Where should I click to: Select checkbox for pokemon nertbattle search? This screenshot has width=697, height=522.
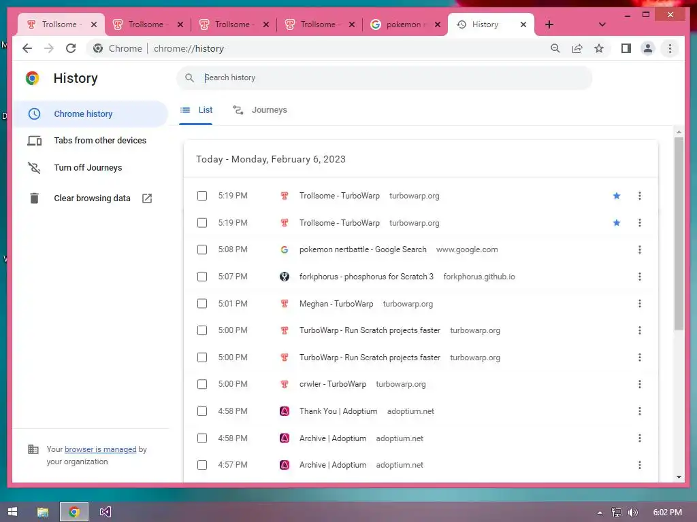202,249
